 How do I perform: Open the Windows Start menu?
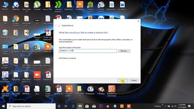coord(3,106)
